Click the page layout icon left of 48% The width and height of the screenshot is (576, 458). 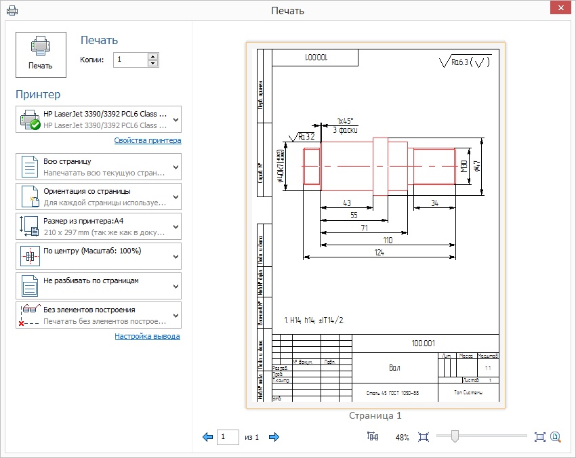pos(373,437)
